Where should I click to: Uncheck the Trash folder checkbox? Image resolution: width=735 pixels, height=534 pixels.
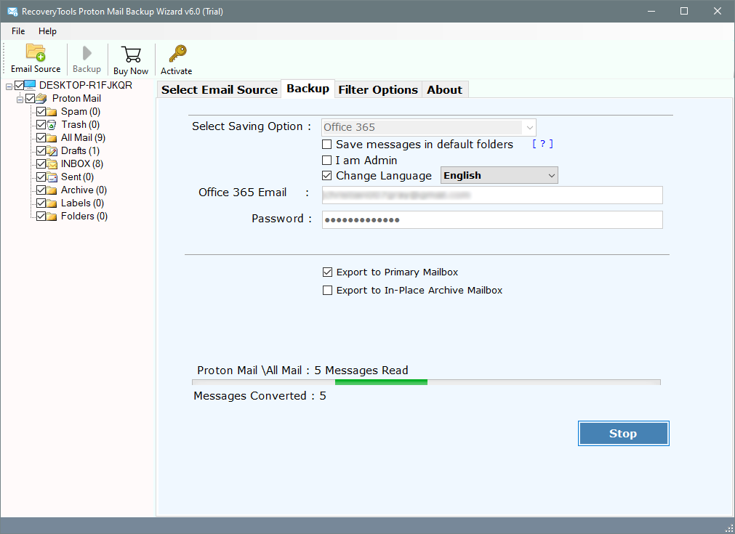[x=41, y=125]
